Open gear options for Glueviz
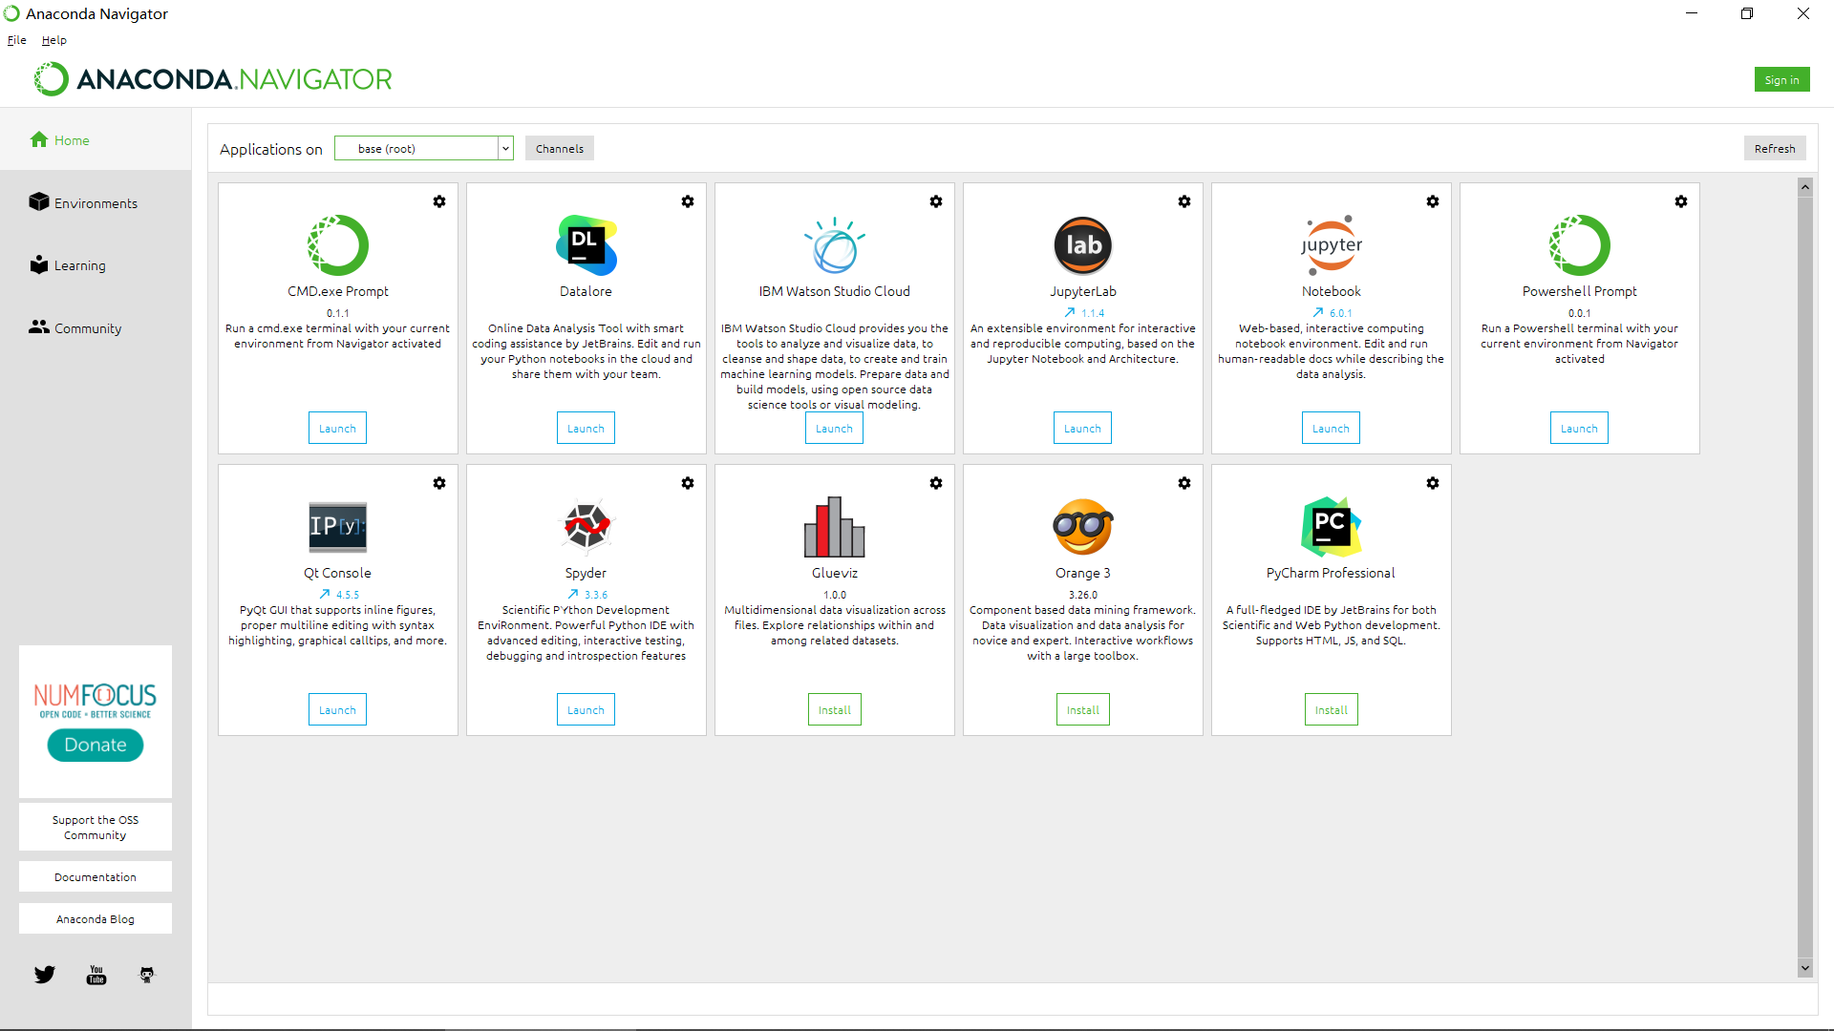The width and height of the screenshot is (1834, 1031). (936, 483)
